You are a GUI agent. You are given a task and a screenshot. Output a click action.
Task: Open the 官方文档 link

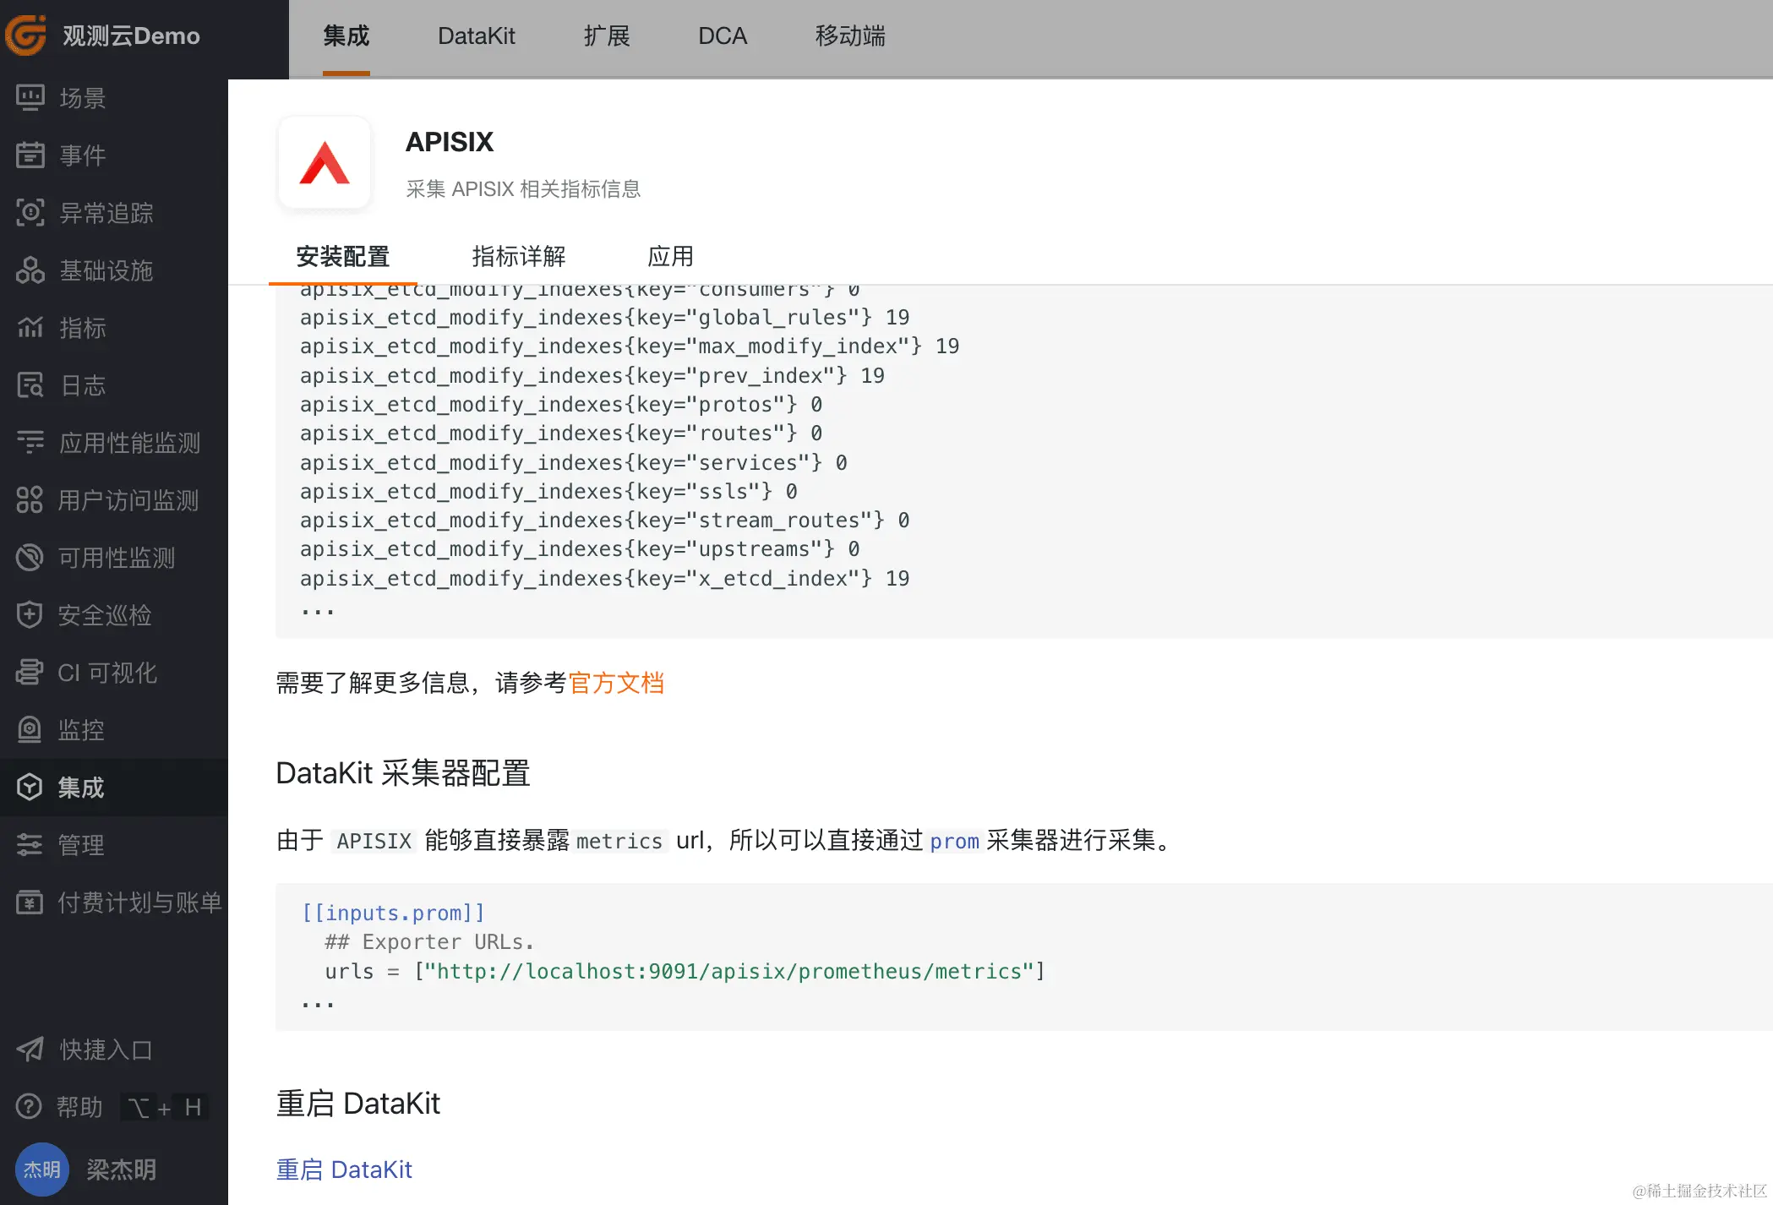click(616, 683)
